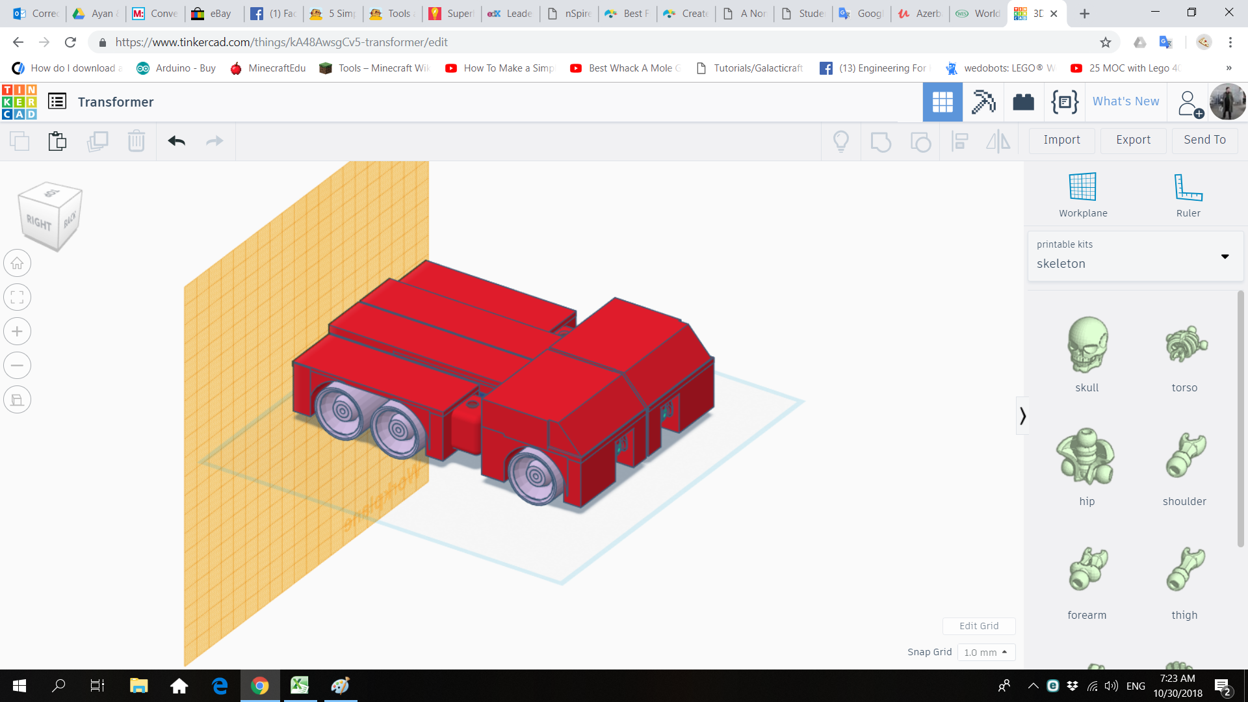The image size is (1248, 702).
Task: Zoom in with the plus icon
Action: point(18,331)
